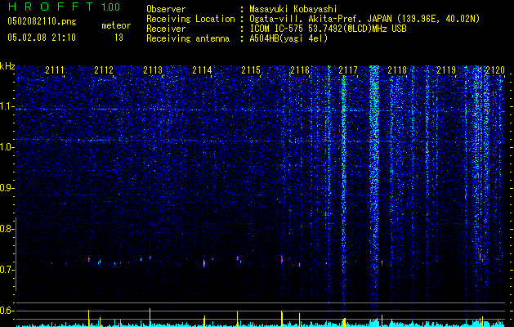Click the Receiving Location label

[190, 19]
